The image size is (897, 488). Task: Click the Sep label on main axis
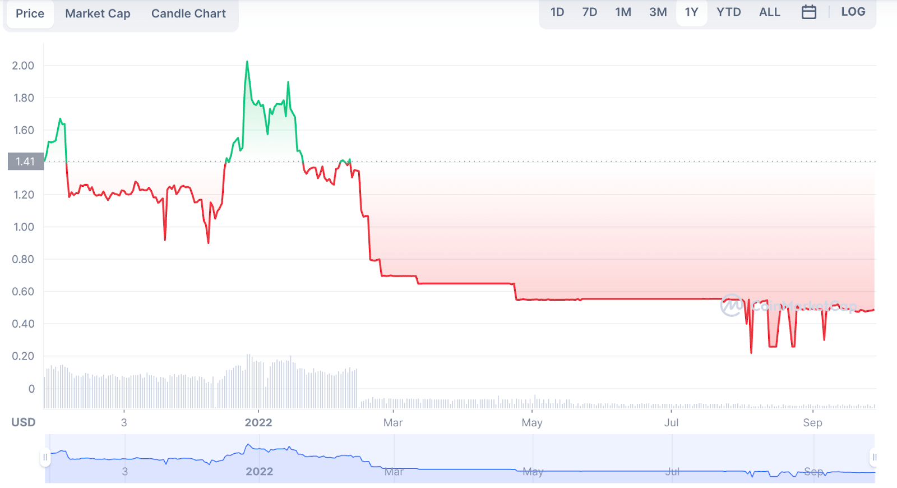(812, 422)
